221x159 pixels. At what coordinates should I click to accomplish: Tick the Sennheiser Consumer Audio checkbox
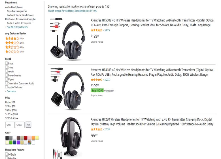pyautogui.click(x=7, y=83)
